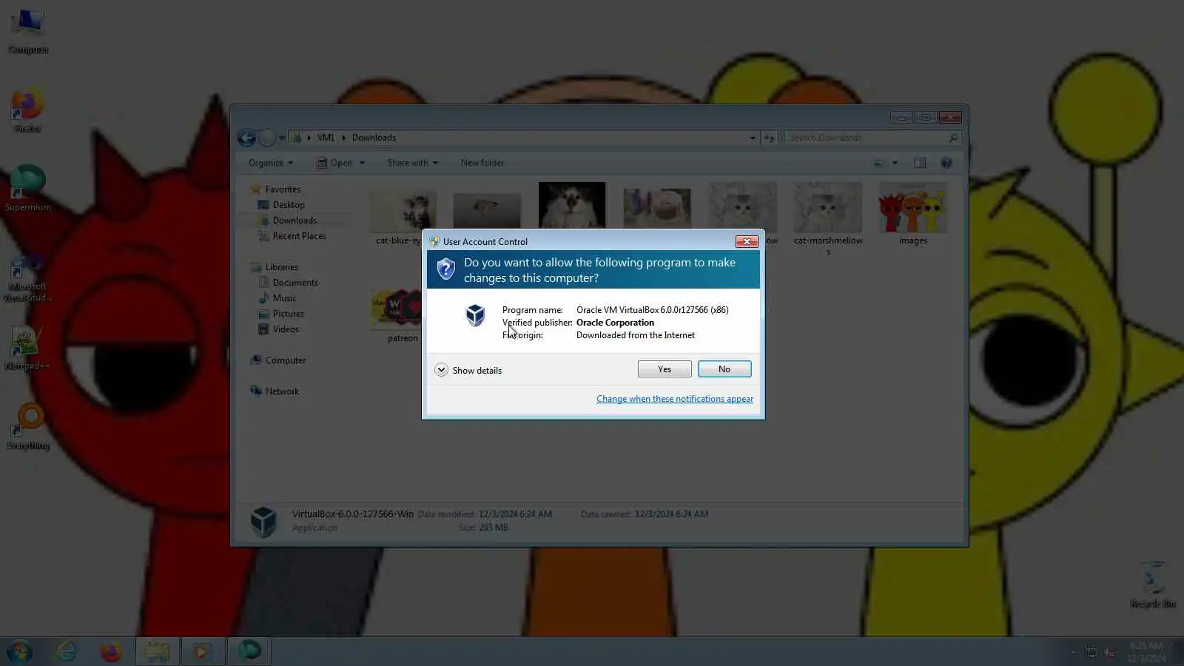Open the view options dropdown arrow
1184x666 pixels.
tap(895, 163)
